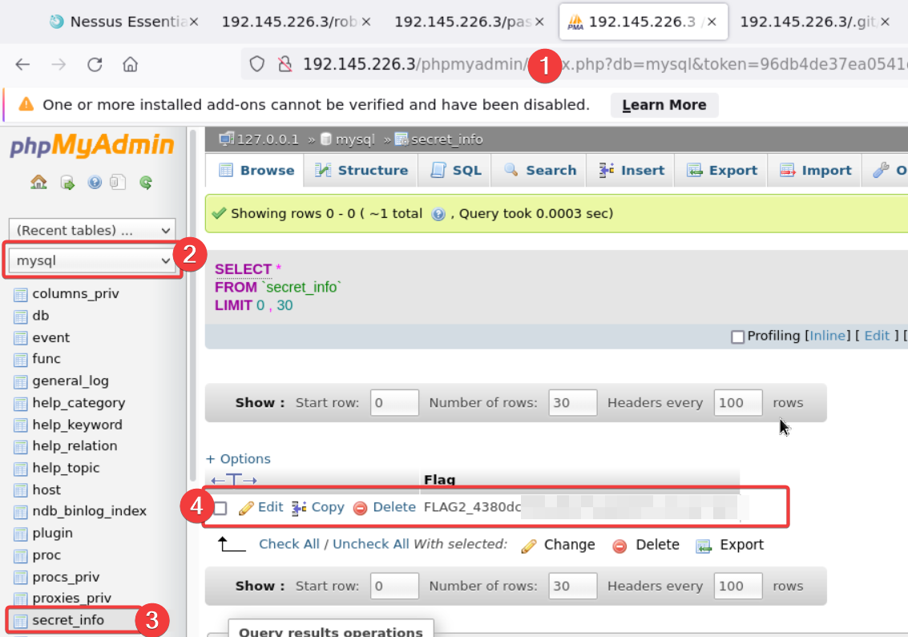908x637 pixels.
Task: Click the upper Number of rows field
Action: [x=572, y=403]
